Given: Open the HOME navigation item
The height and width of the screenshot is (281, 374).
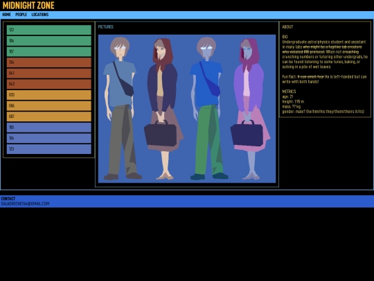Looking at the screenshot, I should click(x=6, y=15).
